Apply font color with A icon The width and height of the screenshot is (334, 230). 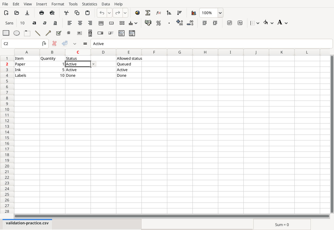tap(280, 22)
